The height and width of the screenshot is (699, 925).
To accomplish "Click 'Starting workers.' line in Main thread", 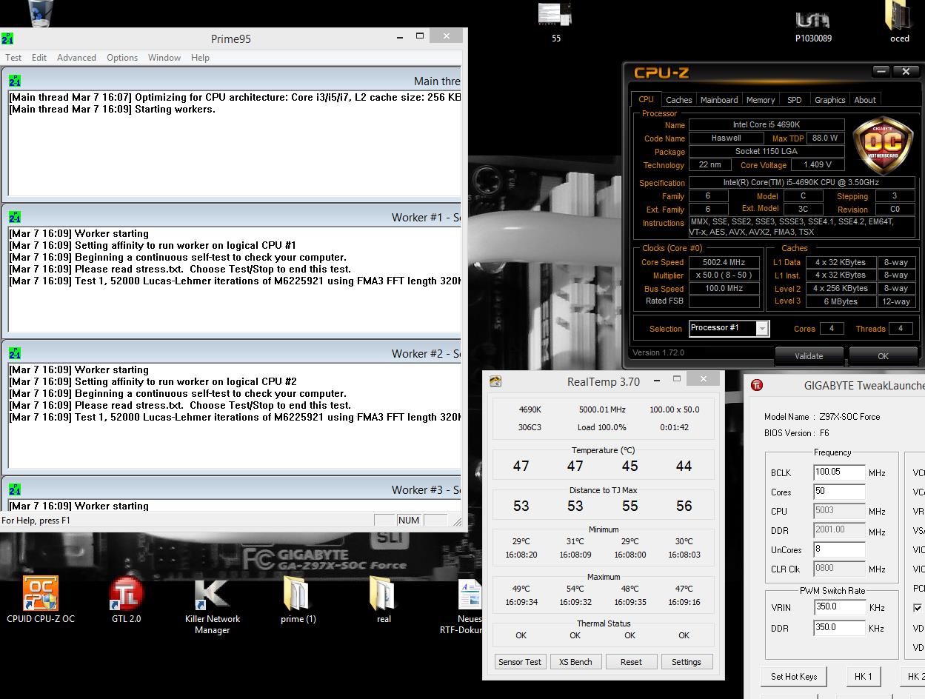I will [x=175, y=109].
